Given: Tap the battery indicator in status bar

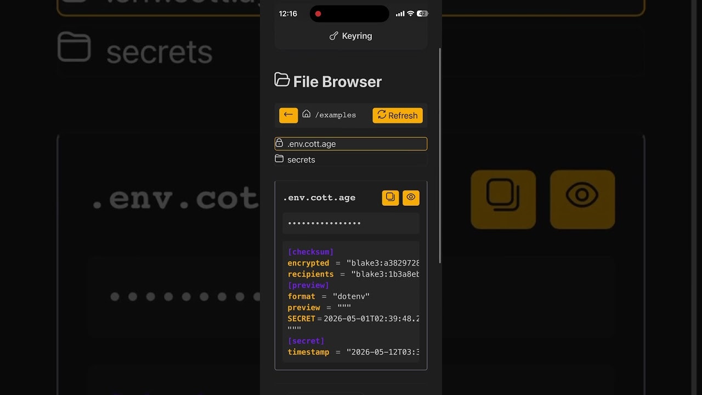Looking at the screenshot, I should point(422,14).
